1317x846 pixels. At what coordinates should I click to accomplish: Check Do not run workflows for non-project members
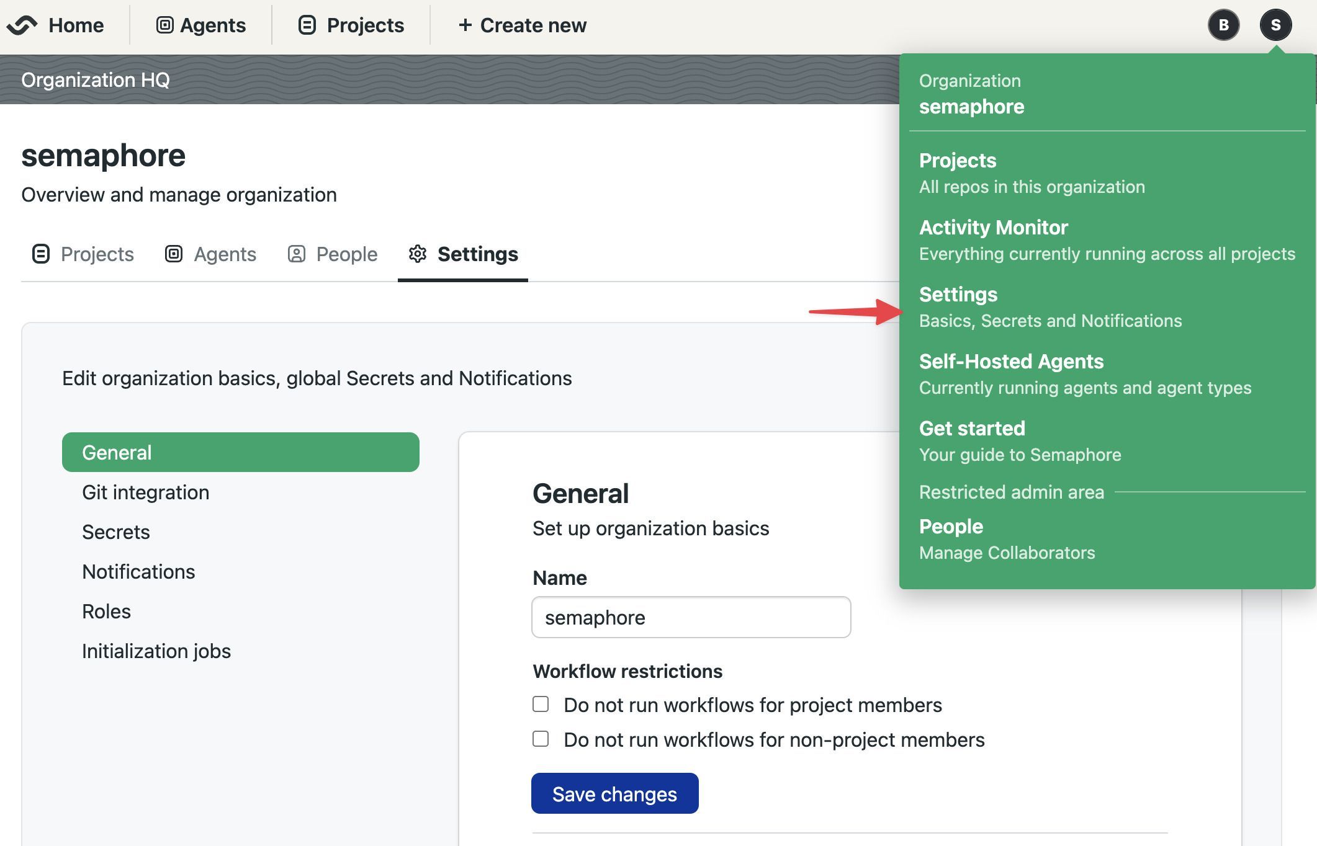pyautogui.click(x=541, y=739)
